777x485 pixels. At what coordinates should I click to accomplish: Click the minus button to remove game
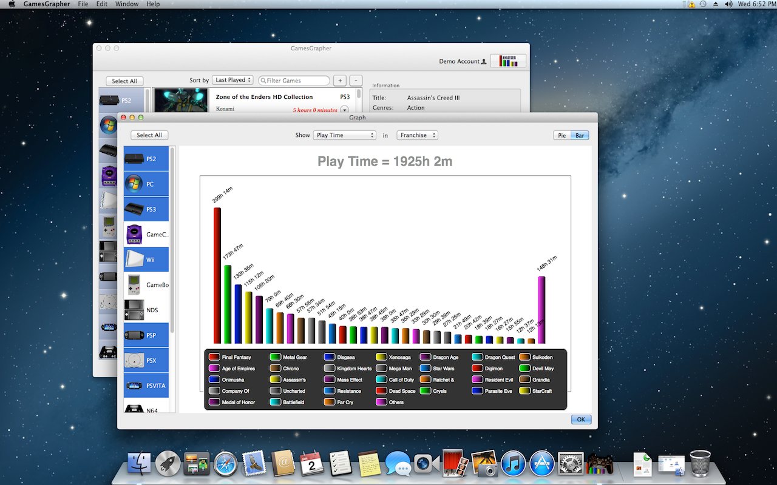(x=356, y=81)
